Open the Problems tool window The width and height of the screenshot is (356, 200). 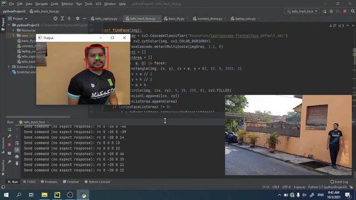click(x=49, y=182)
